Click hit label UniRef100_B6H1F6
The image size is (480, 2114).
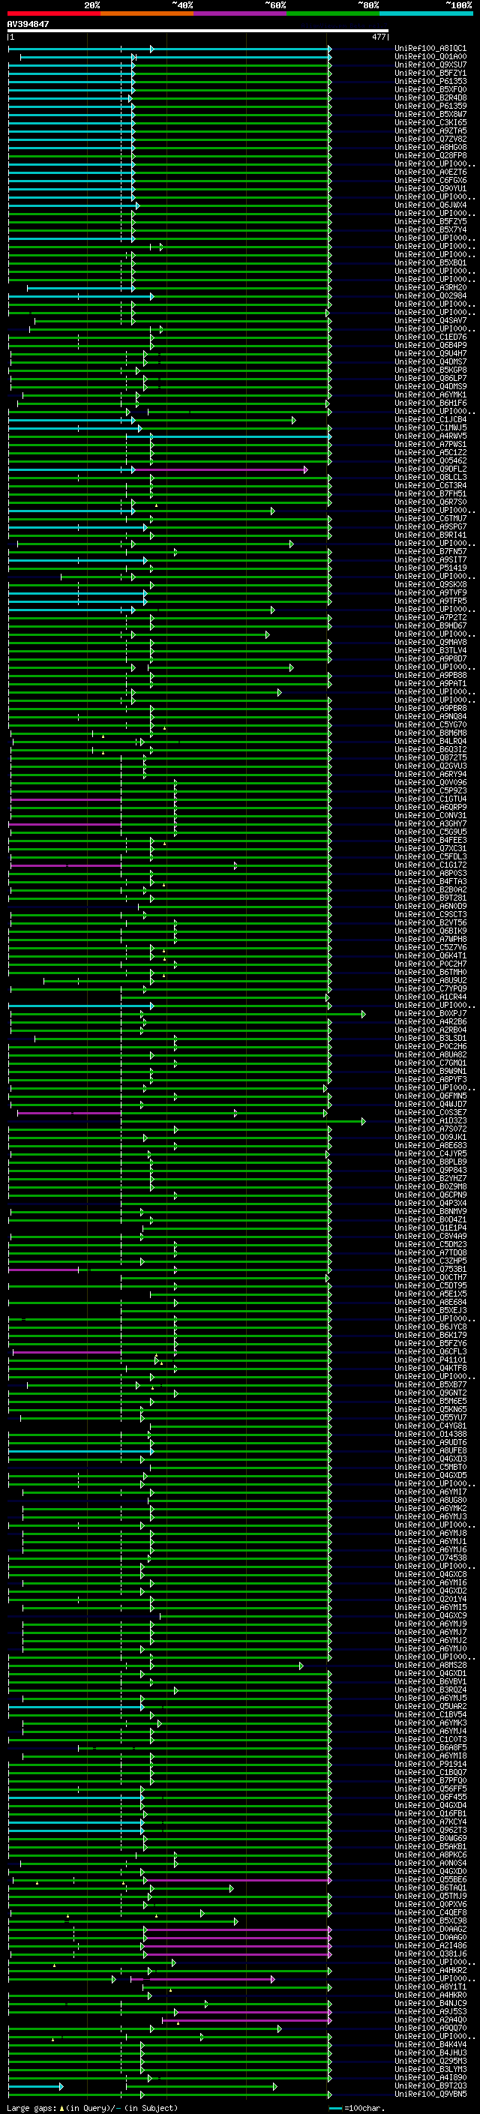pyautogui.click(x=430, y=403)
